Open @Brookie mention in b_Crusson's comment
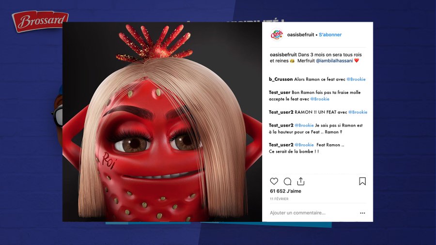The image size is (436, 245). [356, 79]
